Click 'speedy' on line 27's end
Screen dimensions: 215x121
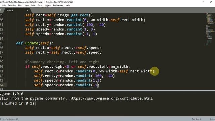[x=95, y=52]
